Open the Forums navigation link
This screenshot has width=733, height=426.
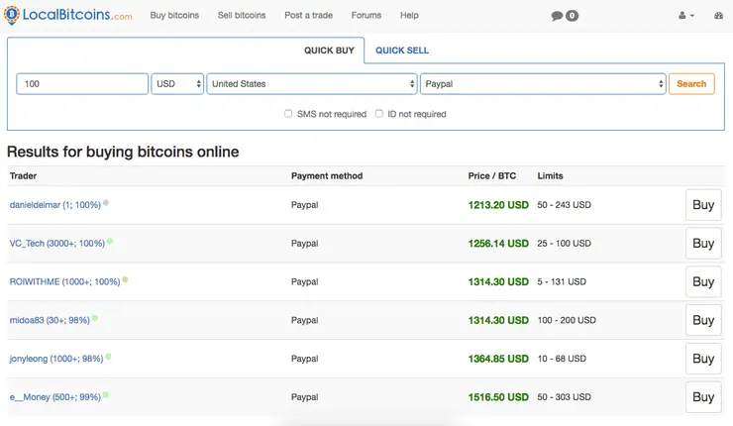coord(366,16)
